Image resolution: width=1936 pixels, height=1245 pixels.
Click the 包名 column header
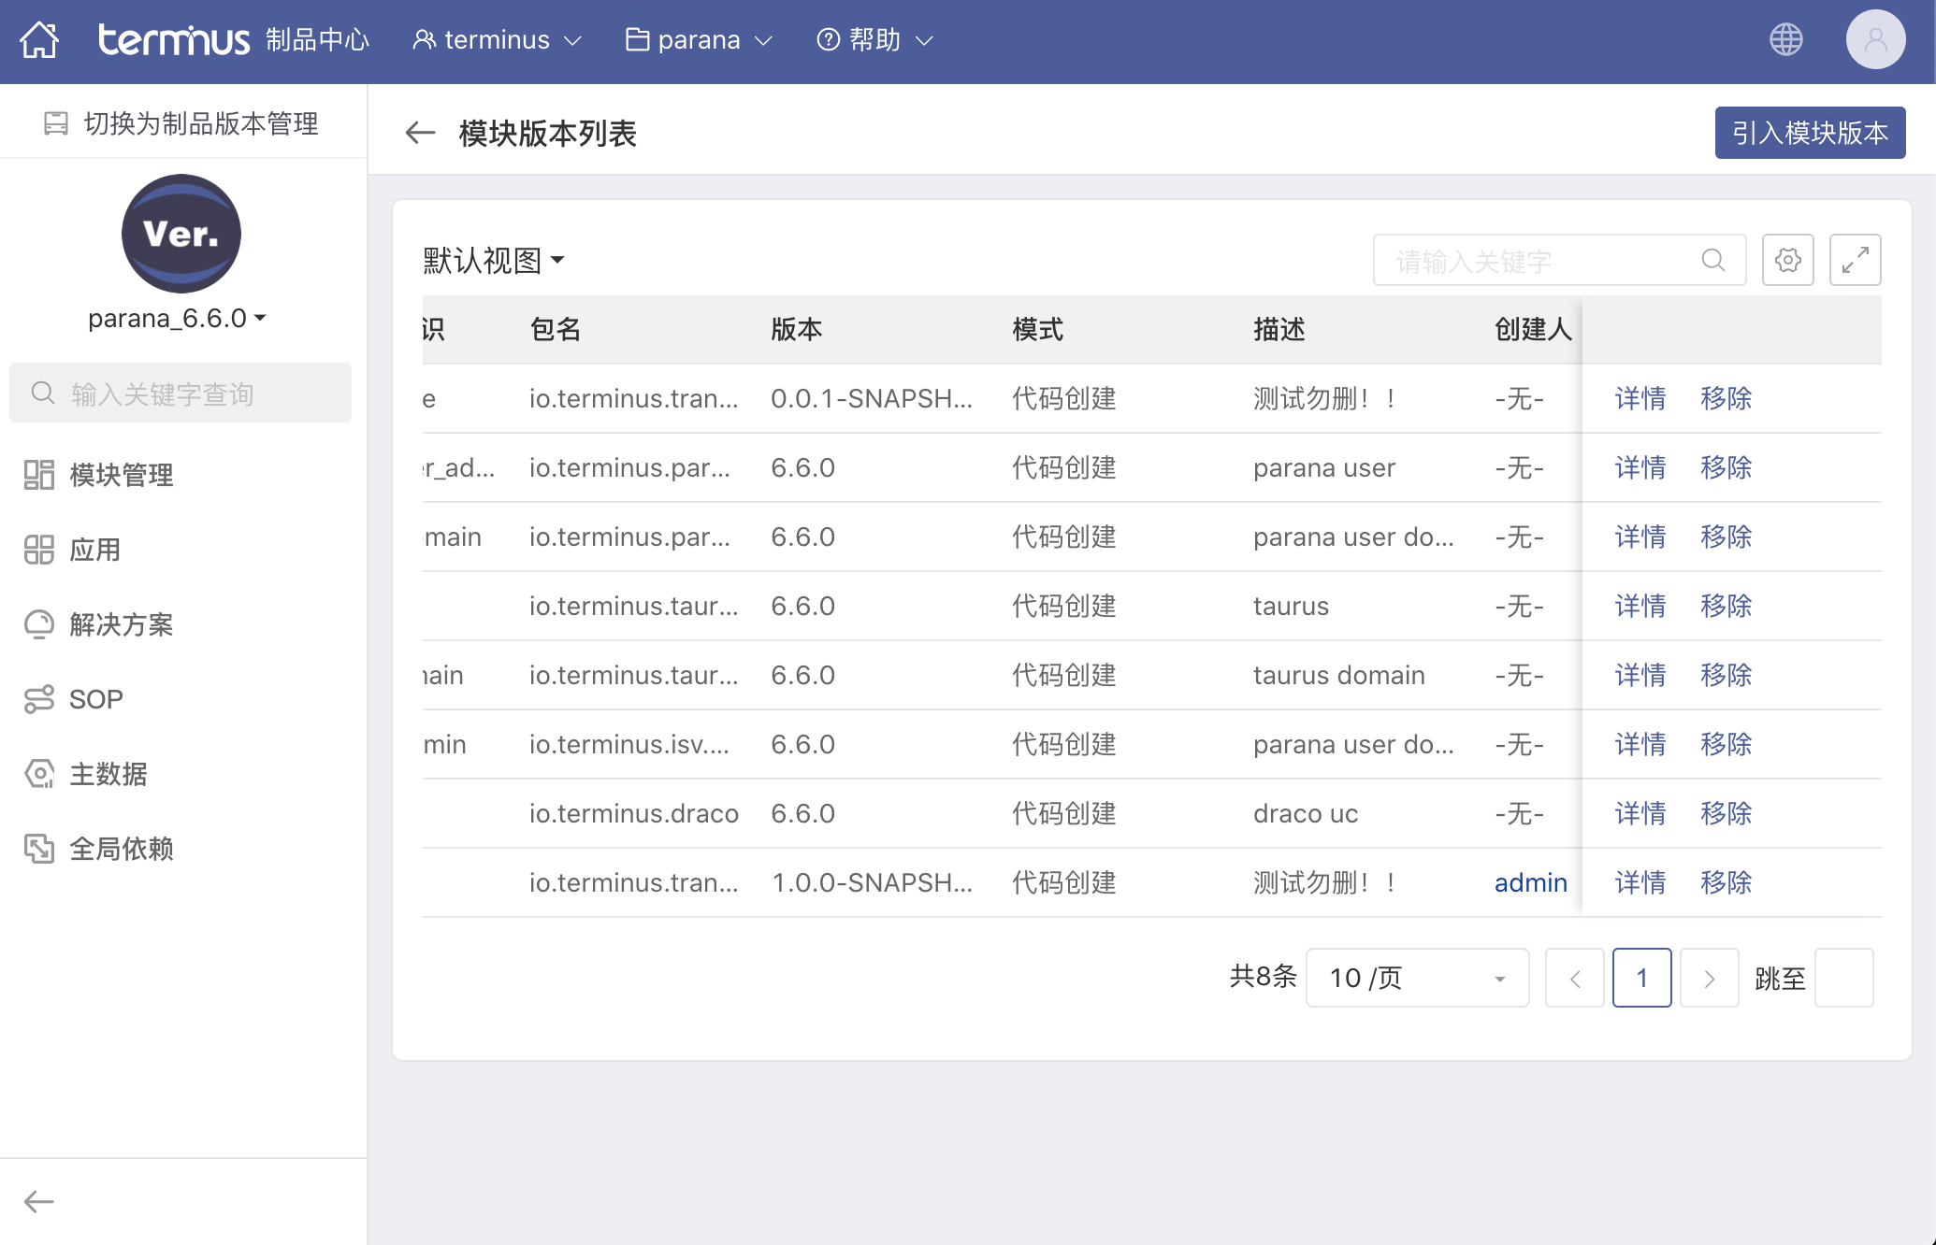tap(556, 329)
